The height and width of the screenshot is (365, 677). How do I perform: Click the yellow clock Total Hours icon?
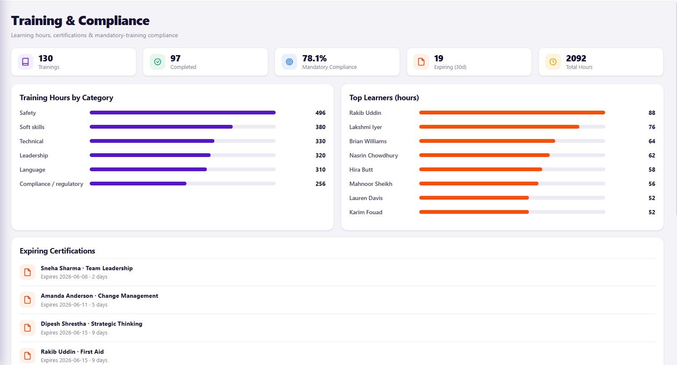point(553,62)
